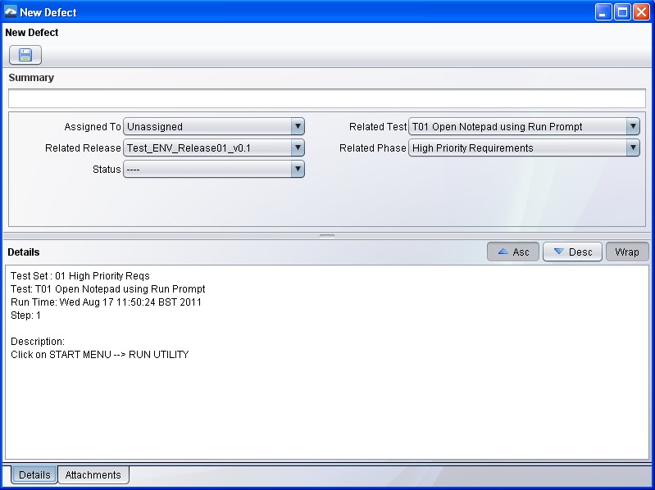Expand the Related Release combo box

pyautogui.click(x=214, y=147)
